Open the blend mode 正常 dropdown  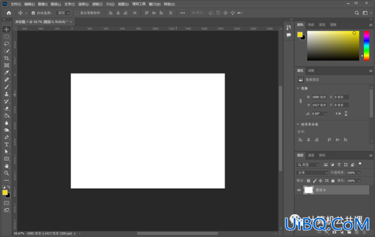[x=312, y=173]
